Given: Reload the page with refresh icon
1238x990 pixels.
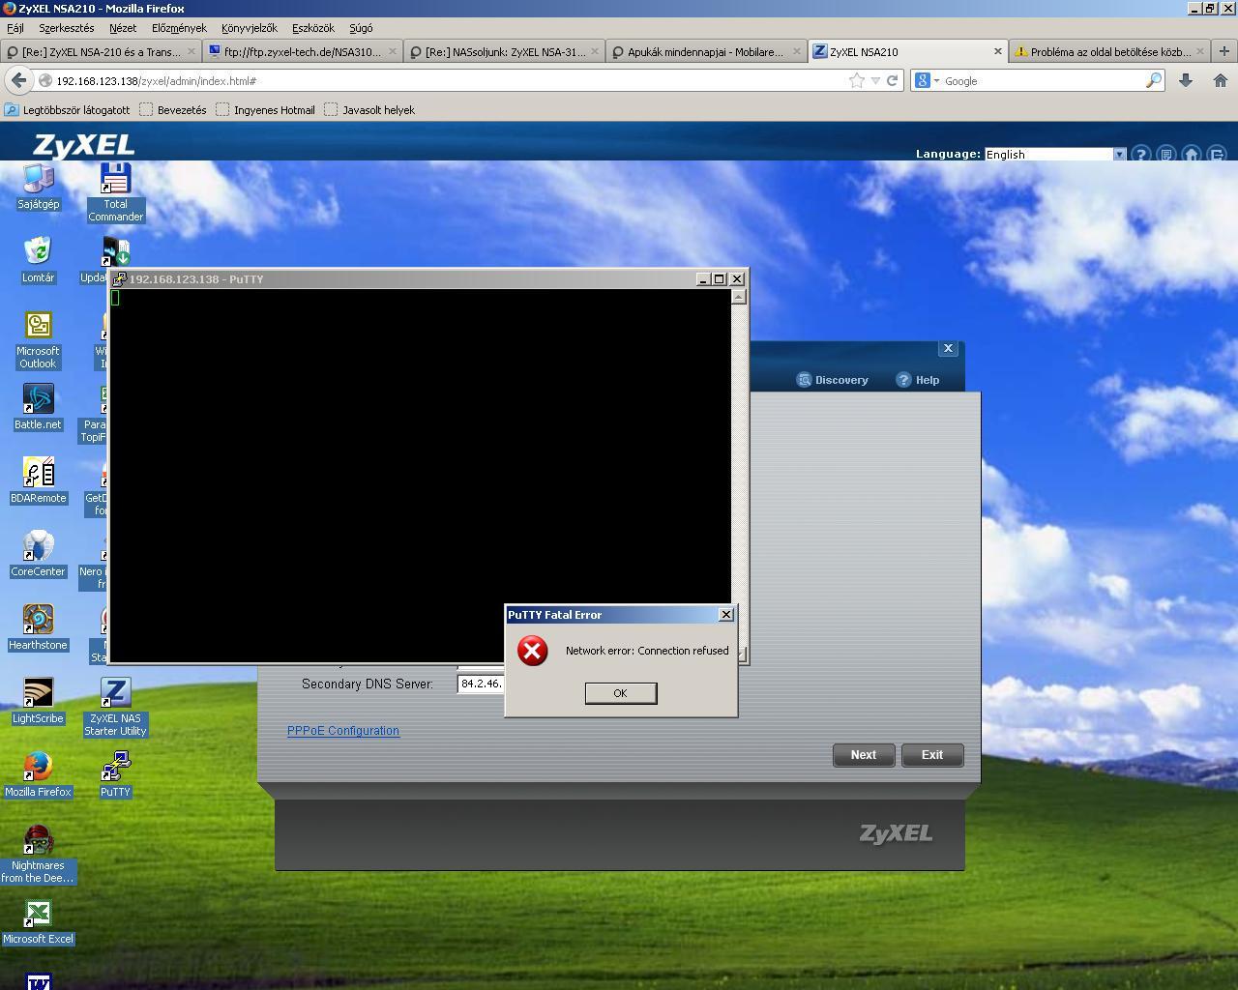Looking at the screenshot, I should (892, 80).
